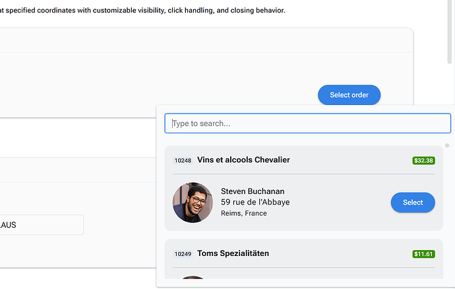Click the Vins et alcools Chevalier title
Image resolution: width=455 pixels, height=289 pixels.
[x=243, y=160]
